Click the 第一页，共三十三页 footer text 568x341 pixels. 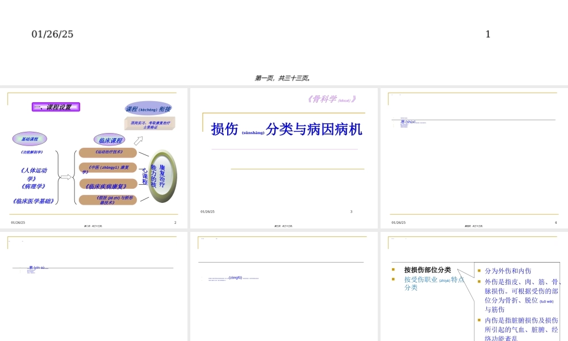click(x=283, y=77)
